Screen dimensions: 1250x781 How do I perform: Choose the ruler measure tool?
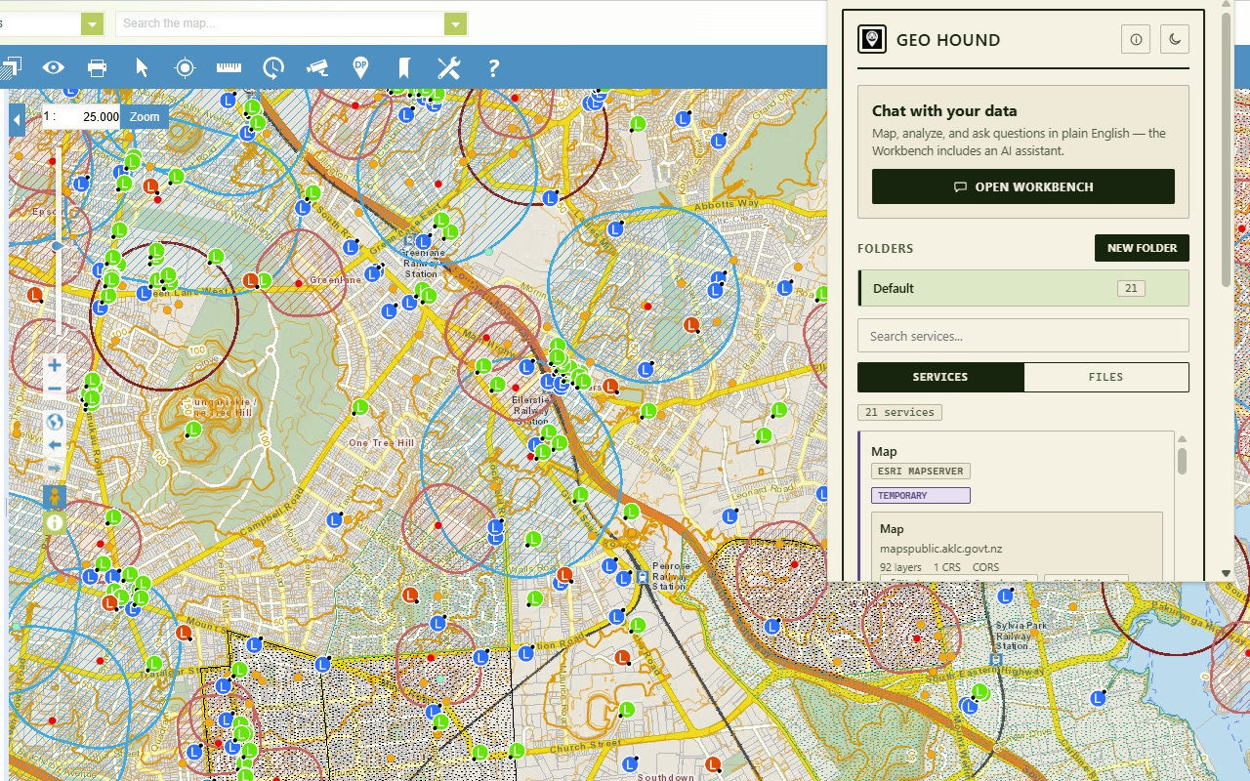click(229, 67)
